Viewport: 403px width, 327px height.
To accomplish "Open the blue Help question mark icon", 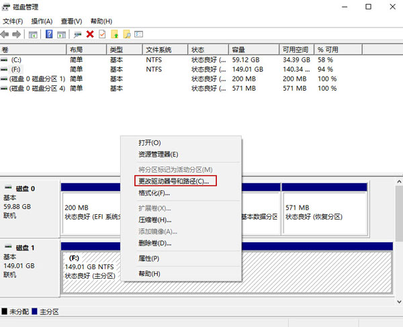I will click(x=49, y=34).
